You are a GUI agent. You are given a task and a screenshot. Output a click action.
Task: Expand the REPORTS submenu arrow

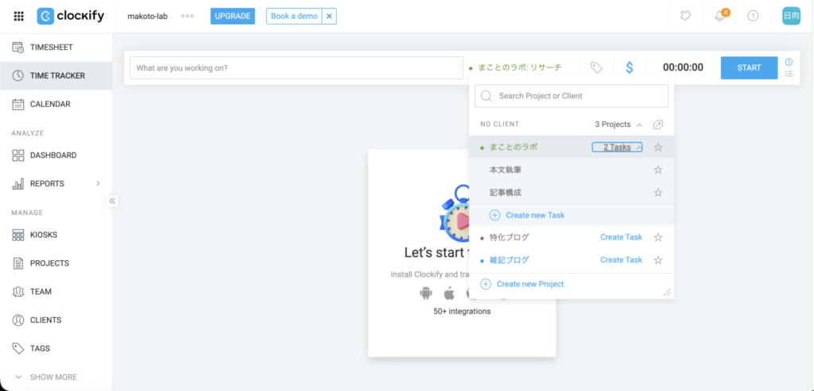(x=98, y=183)
